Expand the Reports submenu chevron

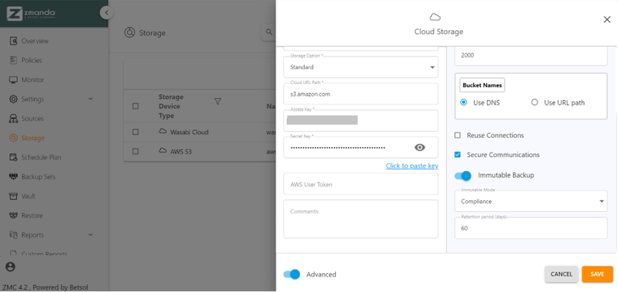coord(90,235)
